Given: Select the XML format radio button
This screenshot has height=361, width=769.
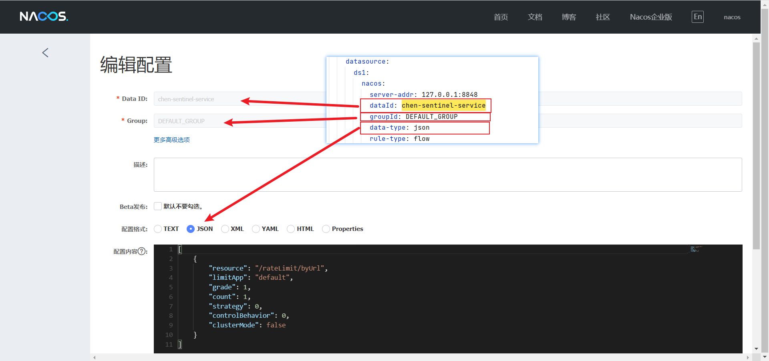Looking at the screenshot, I should click(x=225, y=229).
